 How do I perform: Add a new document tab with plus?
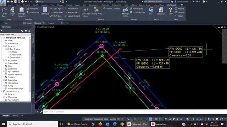pos(67,23)
